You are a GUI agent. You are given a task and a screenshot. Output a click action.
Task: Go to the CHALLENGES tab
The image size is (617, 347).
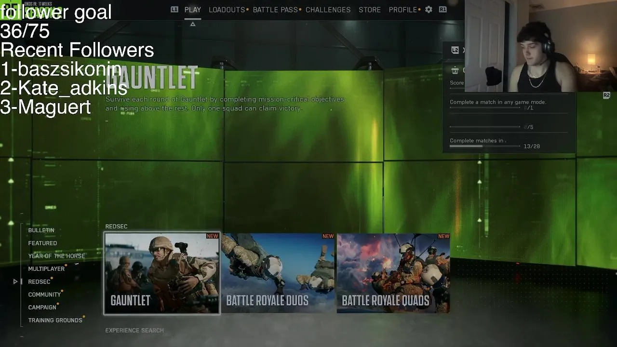click(328, 10)
